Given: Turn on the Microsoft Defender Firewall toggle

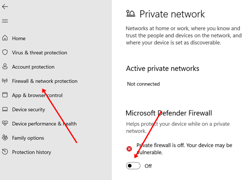Looking at the screenshot, I should [133, 166].
